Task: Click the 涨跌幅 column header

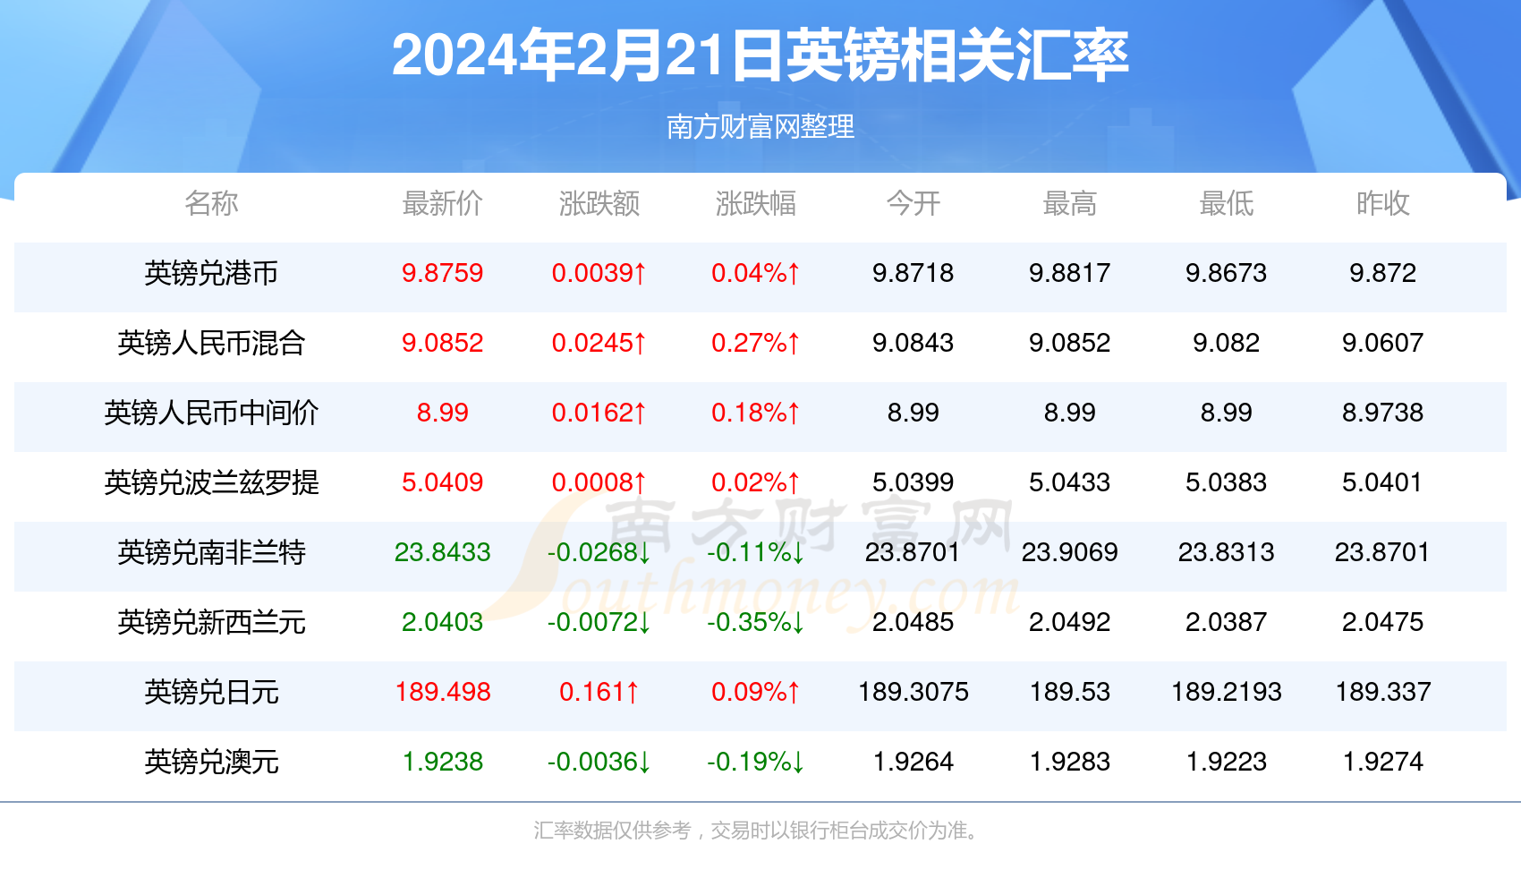Action: point(756,203)
